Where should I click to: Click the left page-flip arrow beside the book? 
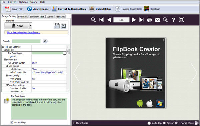[x=77, y=73]
